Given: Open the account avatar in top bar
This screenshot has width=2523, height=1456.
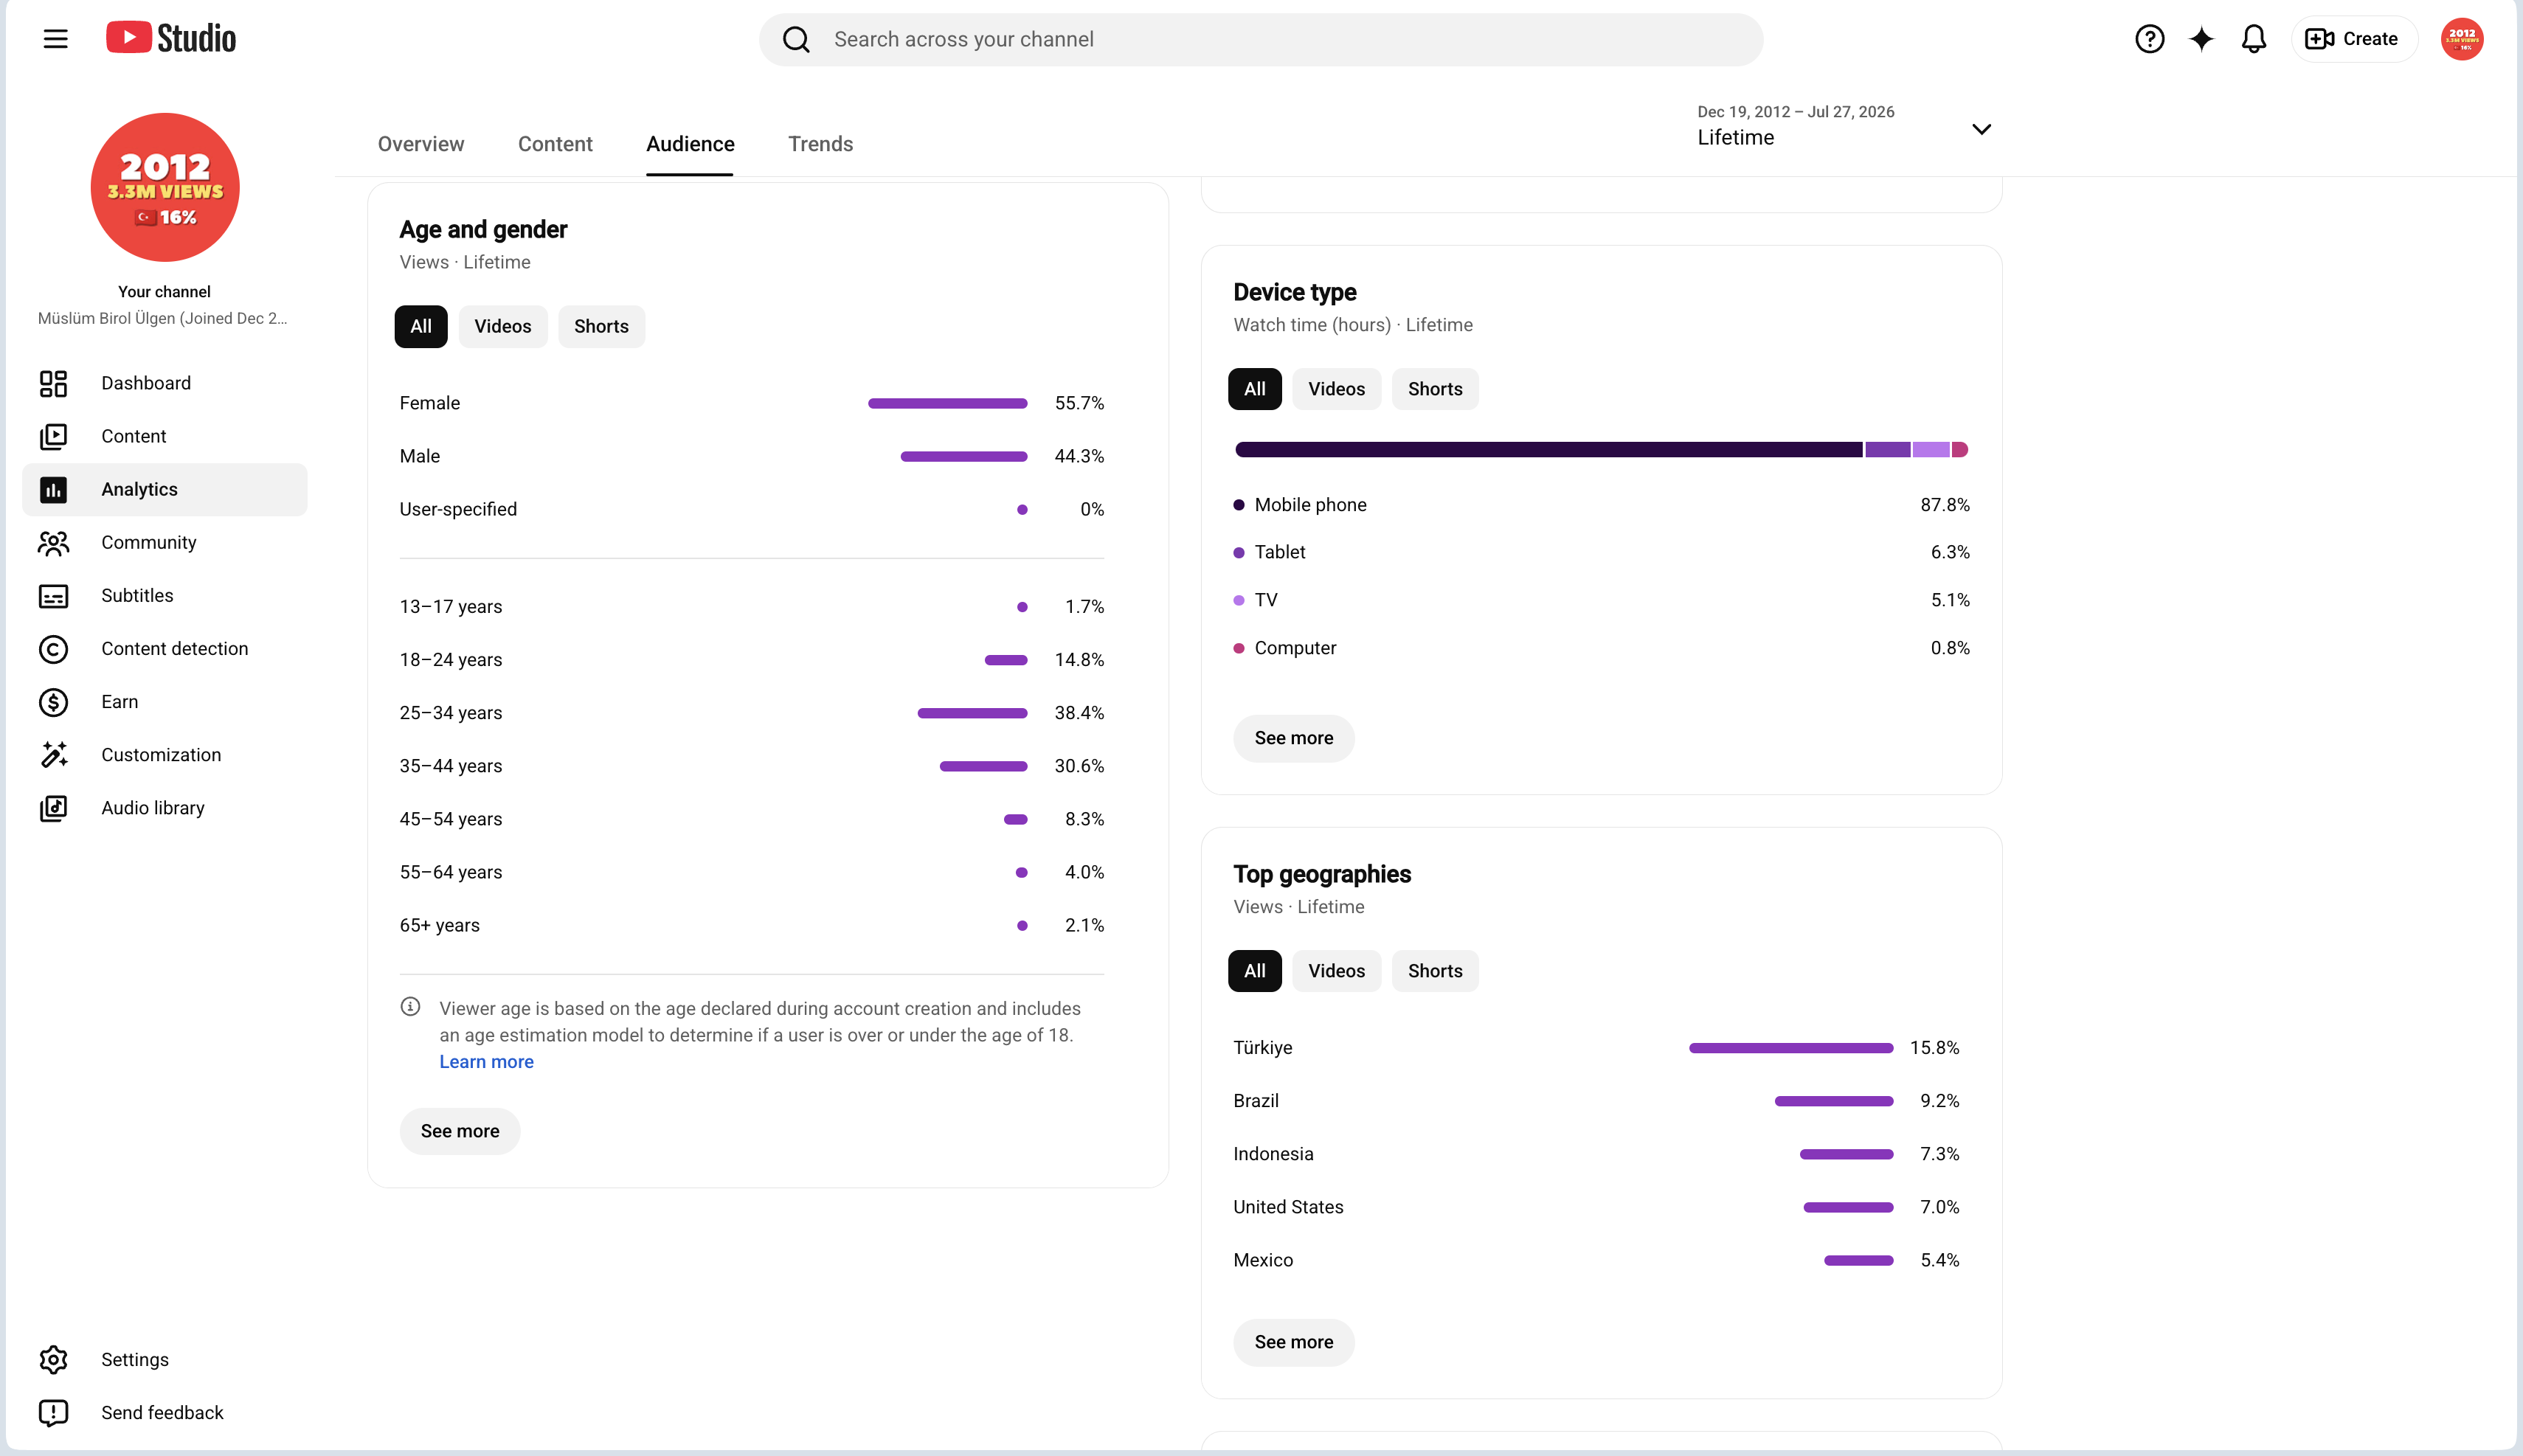Looking at the screenshot, I should pos(2462,39).
